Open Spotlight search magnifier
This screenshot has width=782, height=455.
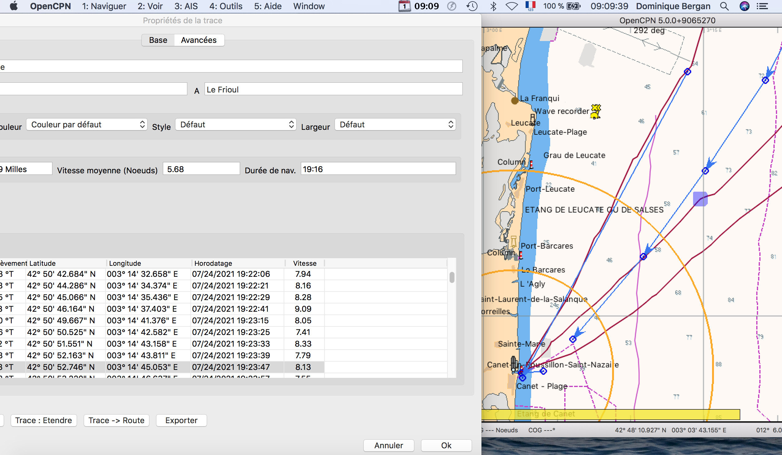pos(724,6)
